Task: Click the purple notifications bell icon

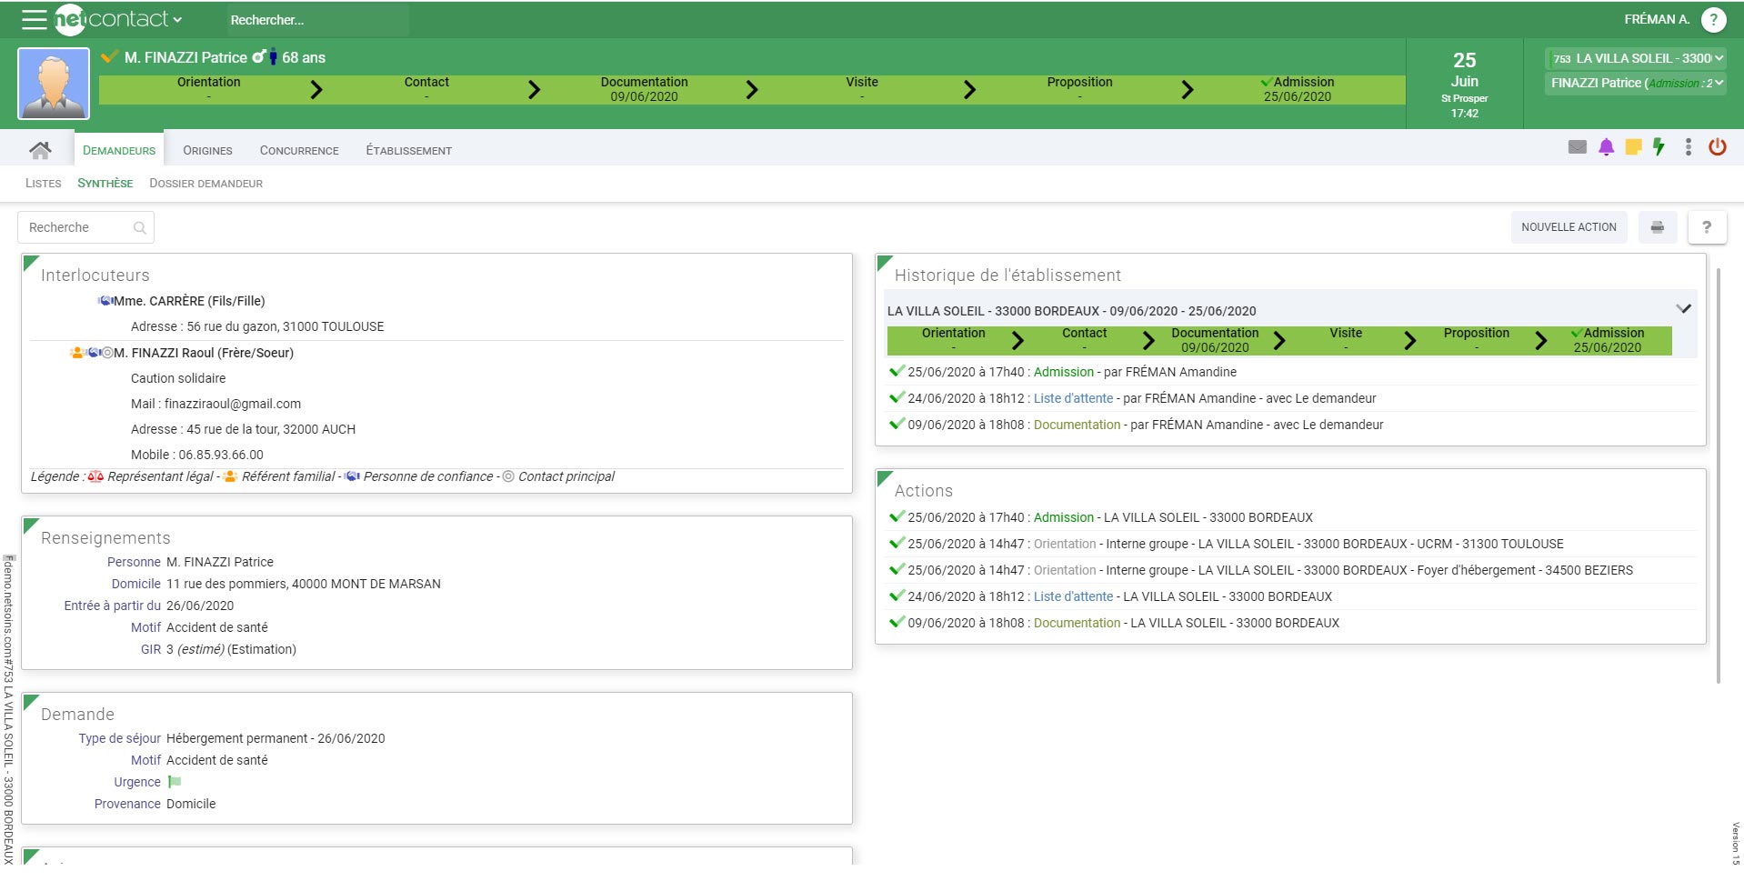Action: pos(1605,146)
